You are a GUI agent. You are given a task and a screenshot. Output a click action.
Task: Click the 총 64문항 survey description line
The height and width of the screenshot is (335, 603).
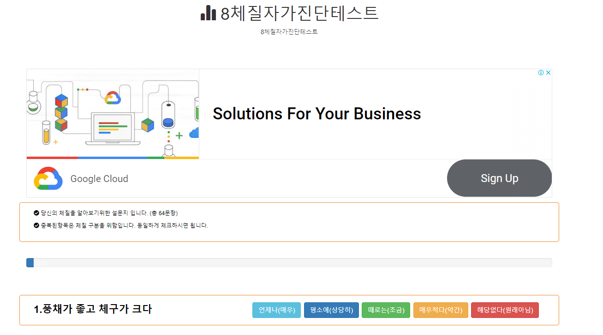click(x=109, y=213)
